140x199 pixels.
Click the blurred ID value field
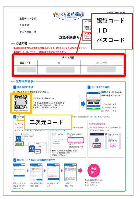click(x=60, y=70)
